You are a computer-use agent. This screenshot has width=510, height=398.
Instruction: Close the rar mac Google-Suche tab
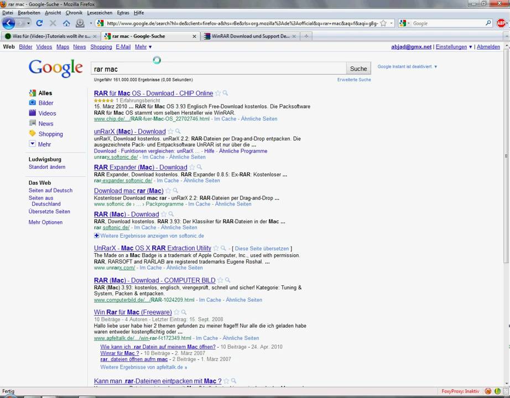pos(194,36)
